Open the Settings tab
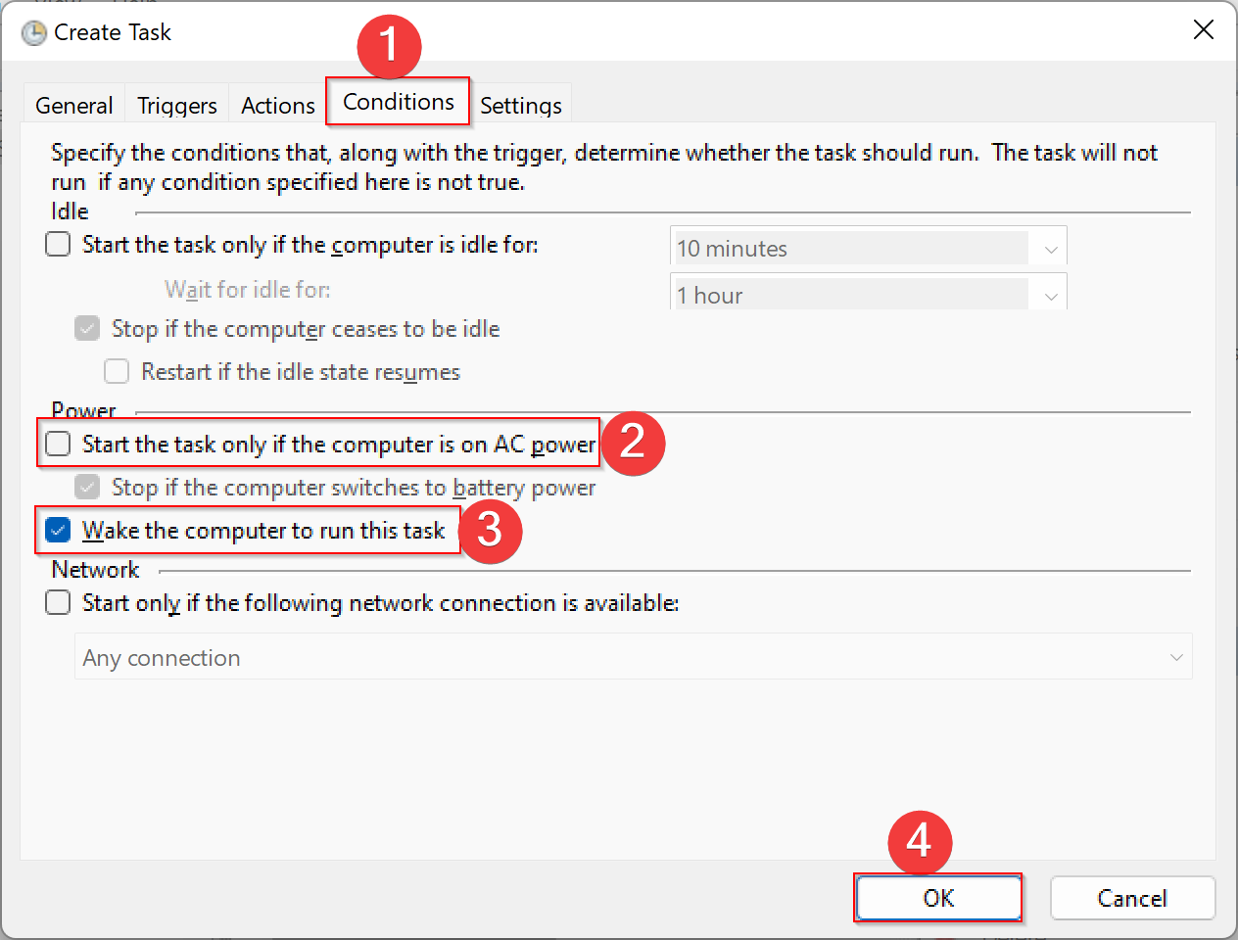The height and width of the screenshot is (940, 1238). coord(521,105)
